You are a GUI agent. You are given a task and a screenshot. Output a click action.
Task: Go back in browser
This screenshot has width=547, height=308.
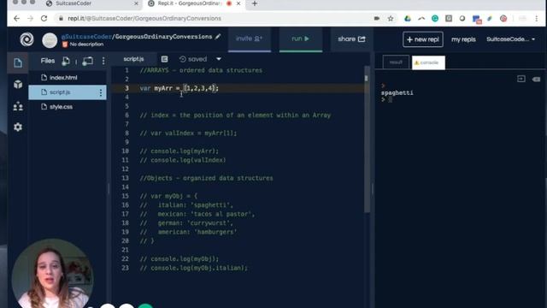[x=17, y=18]
